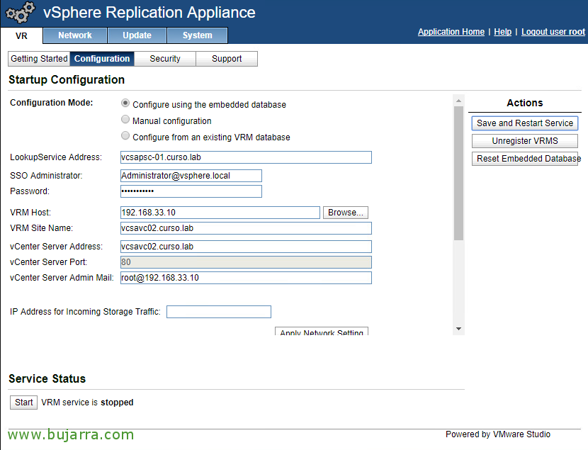Select the Configuration sub-tab
Screen dimensions: 588x450
pos(102,59)
